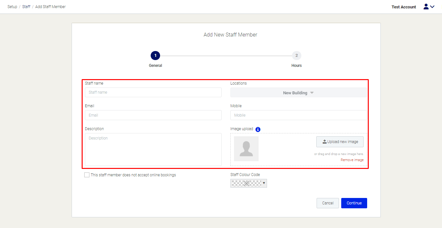Select the Mobile number input field

298,115
